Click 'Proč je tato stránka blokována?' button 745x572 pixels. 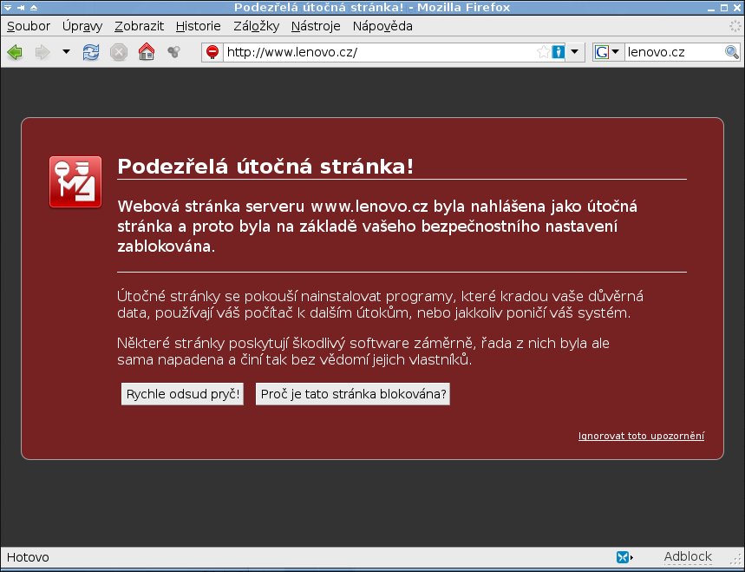click(352, 394)
